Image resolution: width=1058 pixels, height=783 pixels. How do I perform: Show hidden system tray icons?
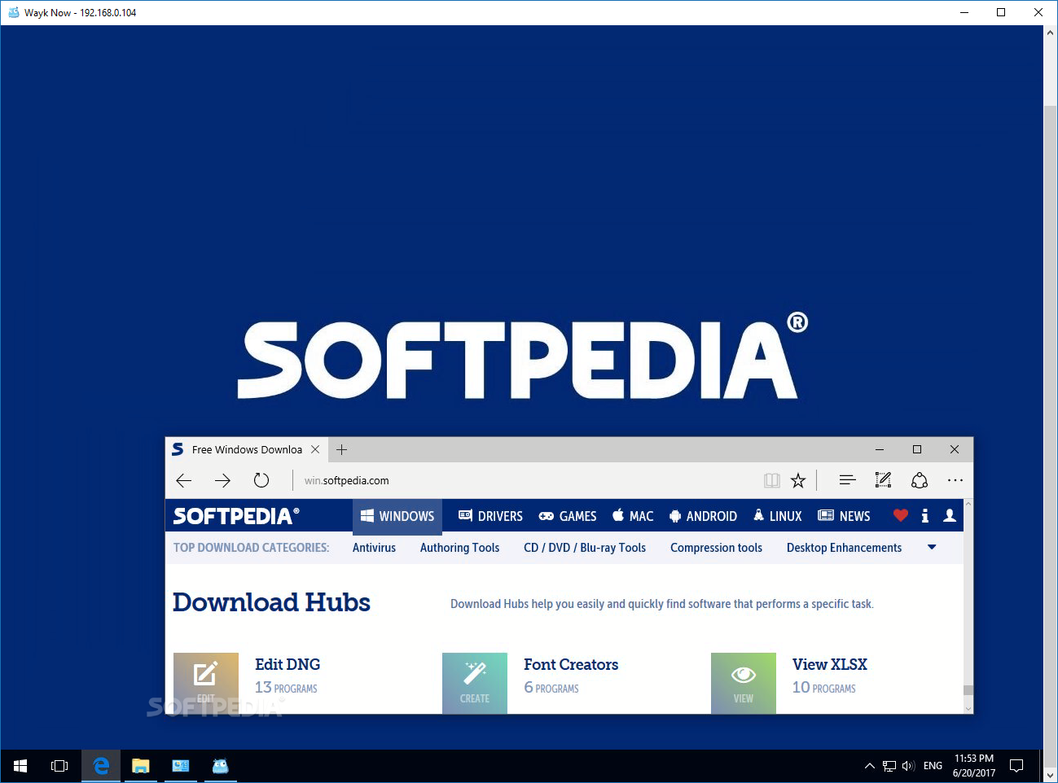[x=869, y=766]
